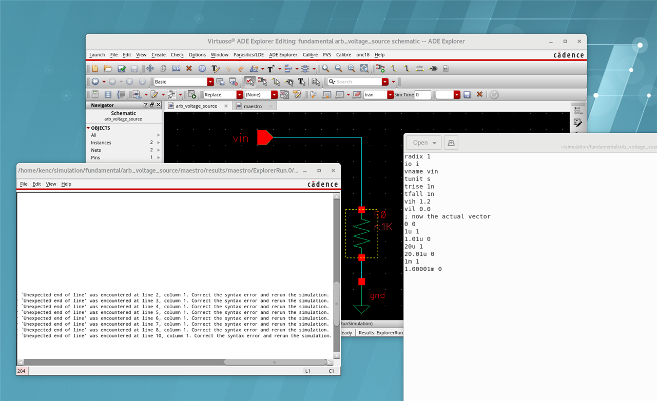Click the New file icon in toolbar
The image size is (657, 401).
[x=95, y=68]
